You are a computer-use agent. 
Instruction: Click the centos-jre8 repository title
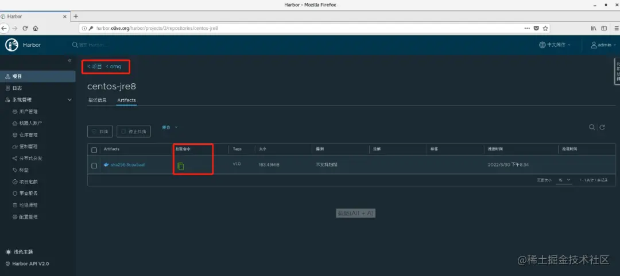111,86
